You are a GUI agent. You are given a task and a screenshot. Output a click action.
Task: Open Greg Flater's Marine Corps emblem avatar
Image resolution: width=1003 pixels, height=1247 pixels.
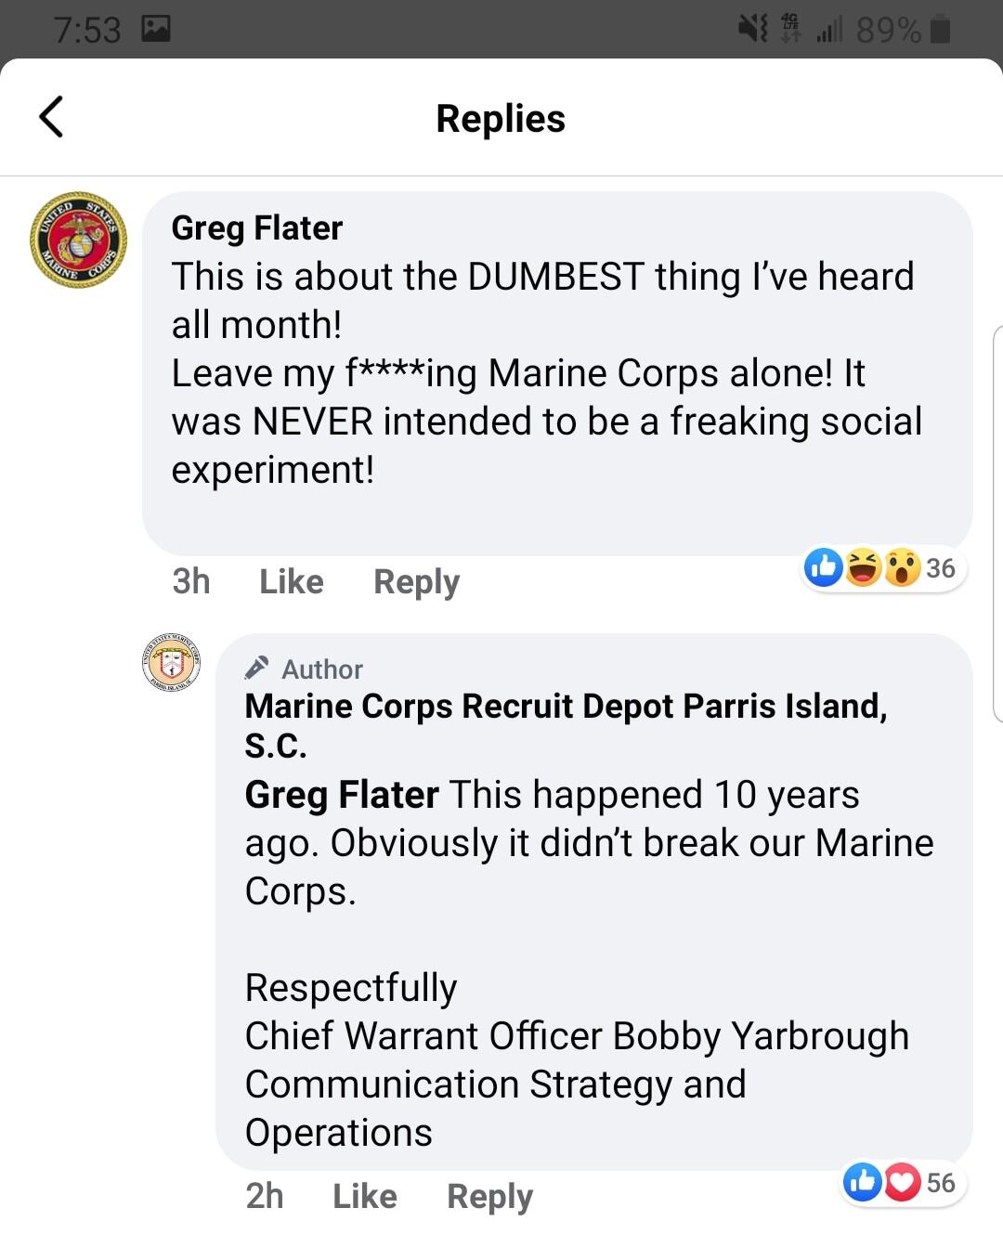78,240
